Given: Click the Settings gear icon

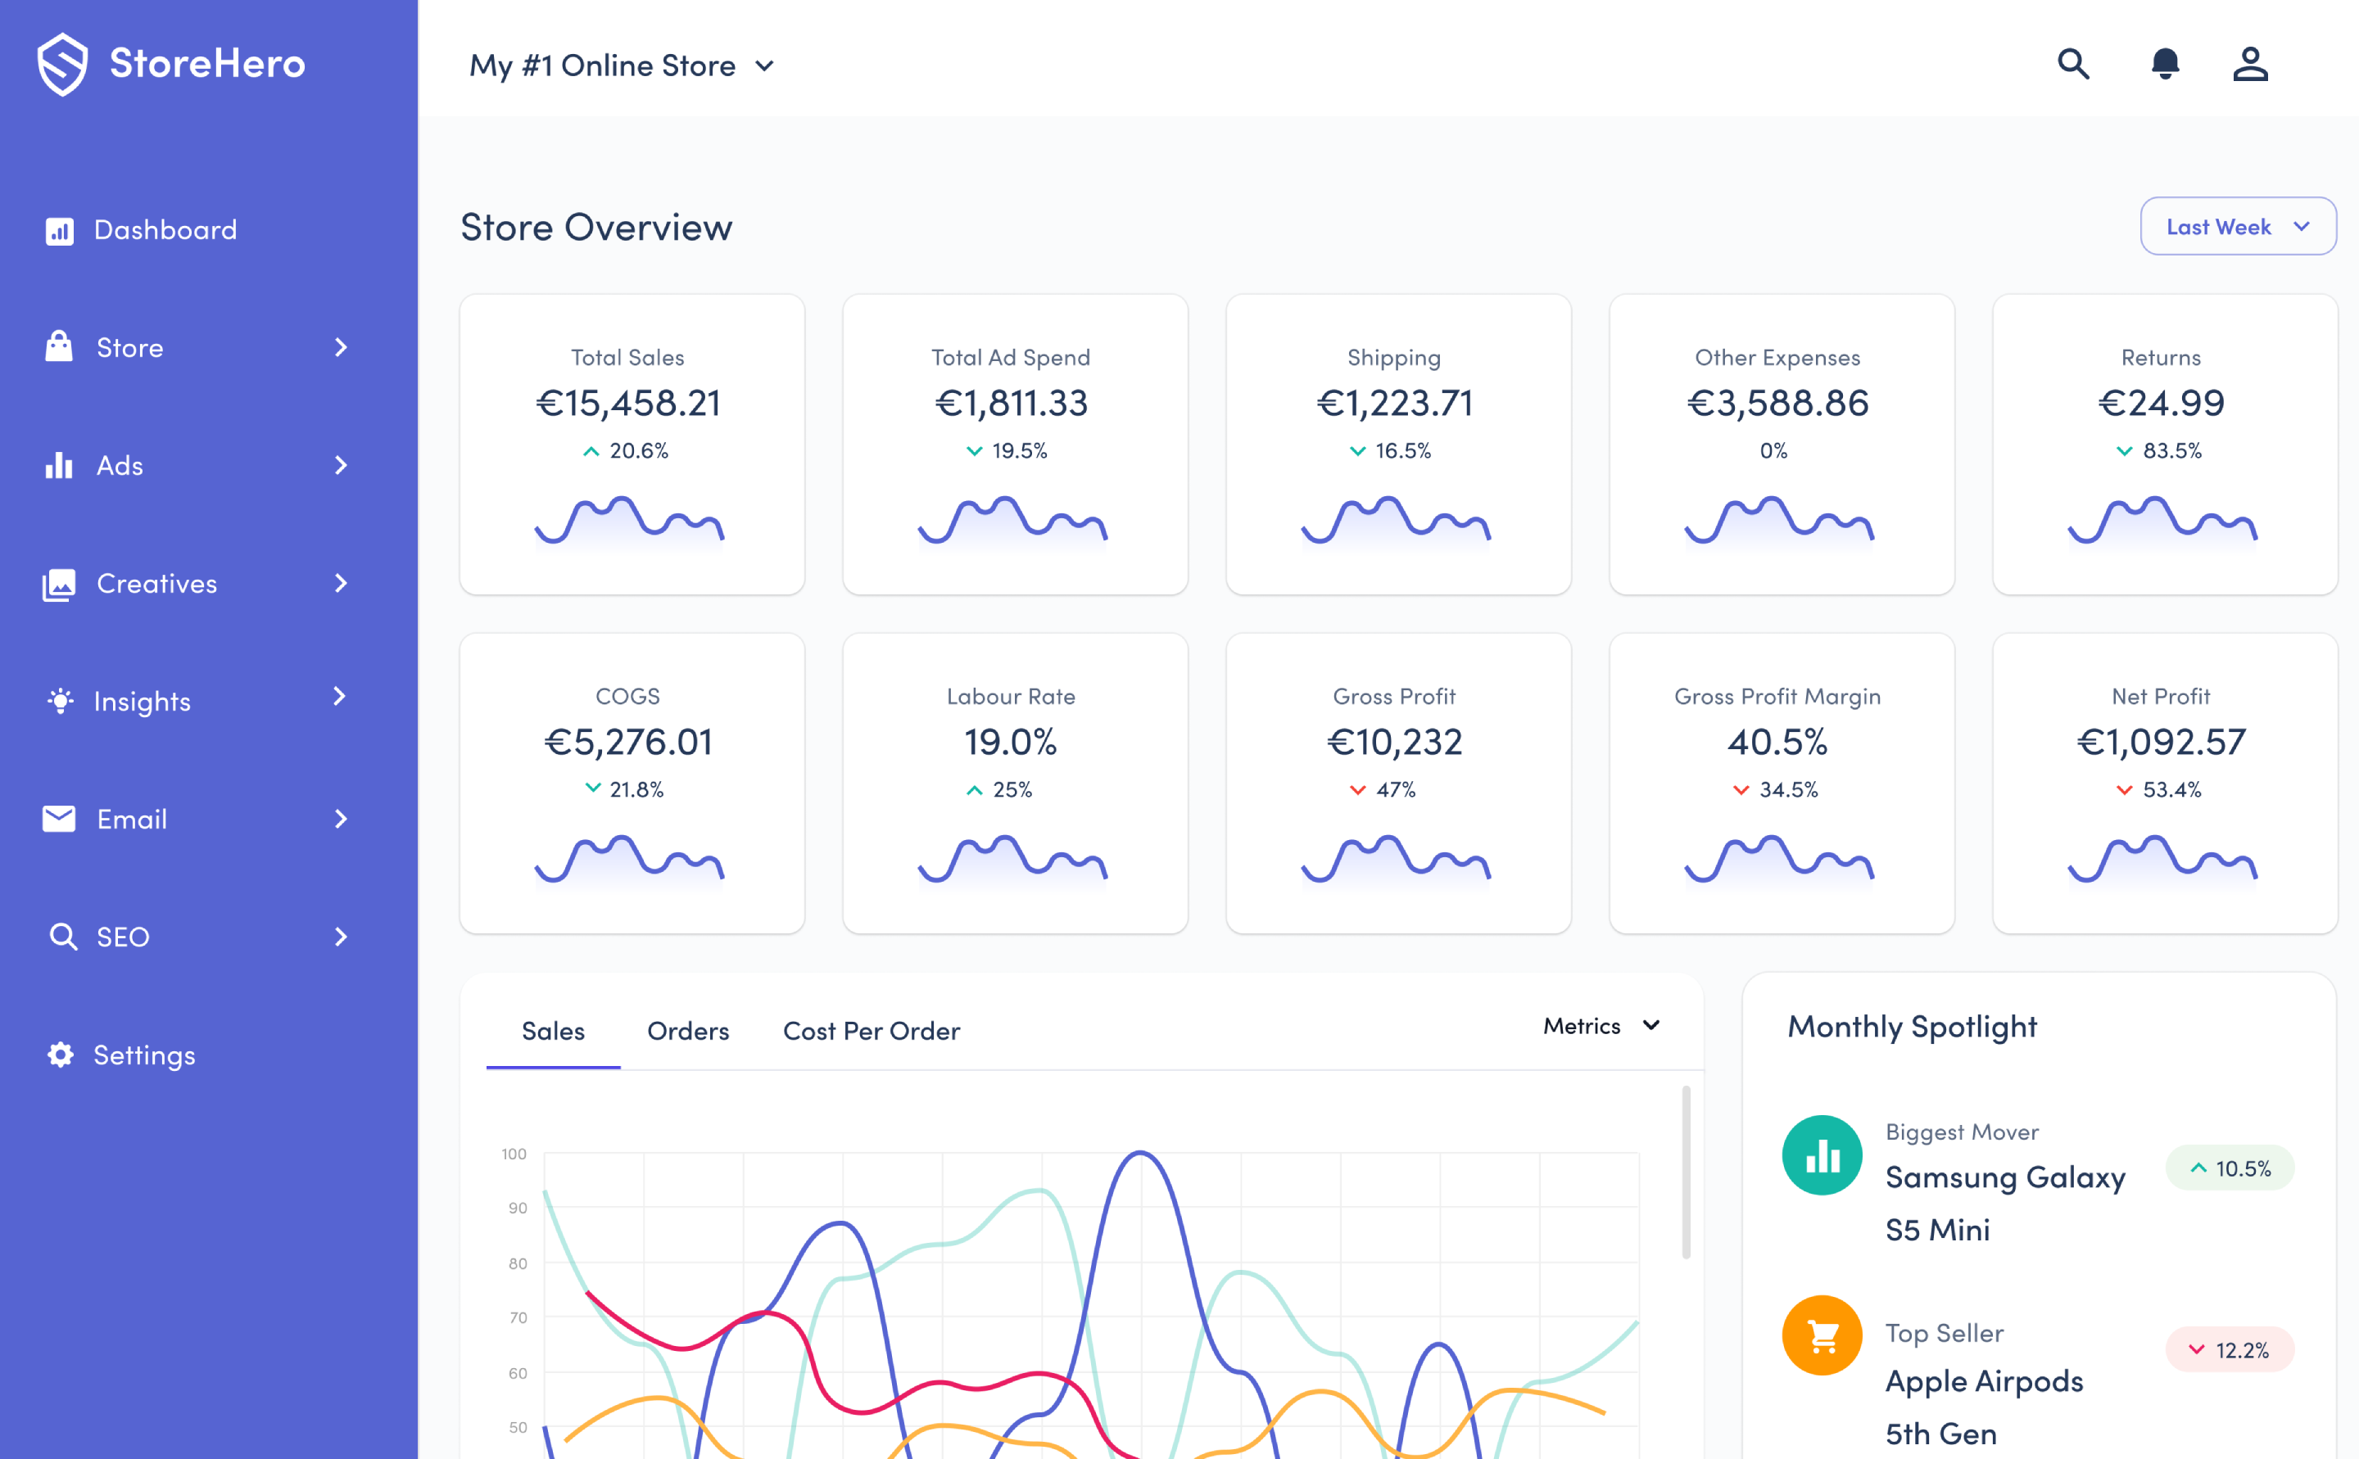Looking at the screenshot, I should (x=60, y=1055).
